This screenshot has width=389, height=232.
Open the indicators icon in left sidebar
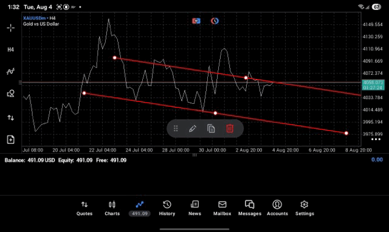click(11, 72)
